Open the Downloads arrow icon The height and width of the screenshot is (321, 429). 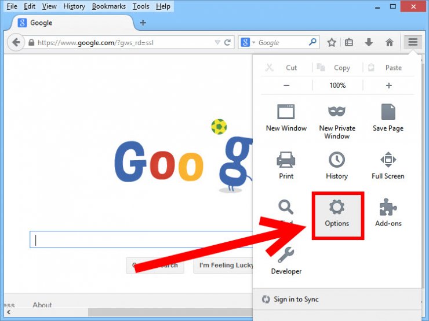369,42
